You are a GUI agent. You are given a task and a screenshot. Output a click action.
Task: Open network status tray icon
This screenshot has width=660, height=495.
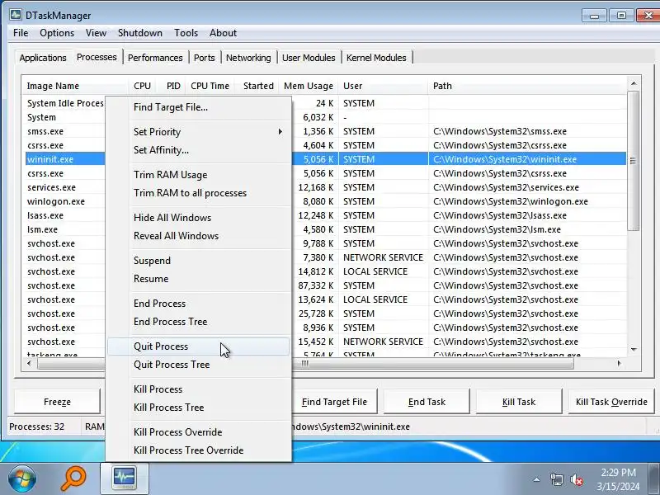click(x=556, y=479)
